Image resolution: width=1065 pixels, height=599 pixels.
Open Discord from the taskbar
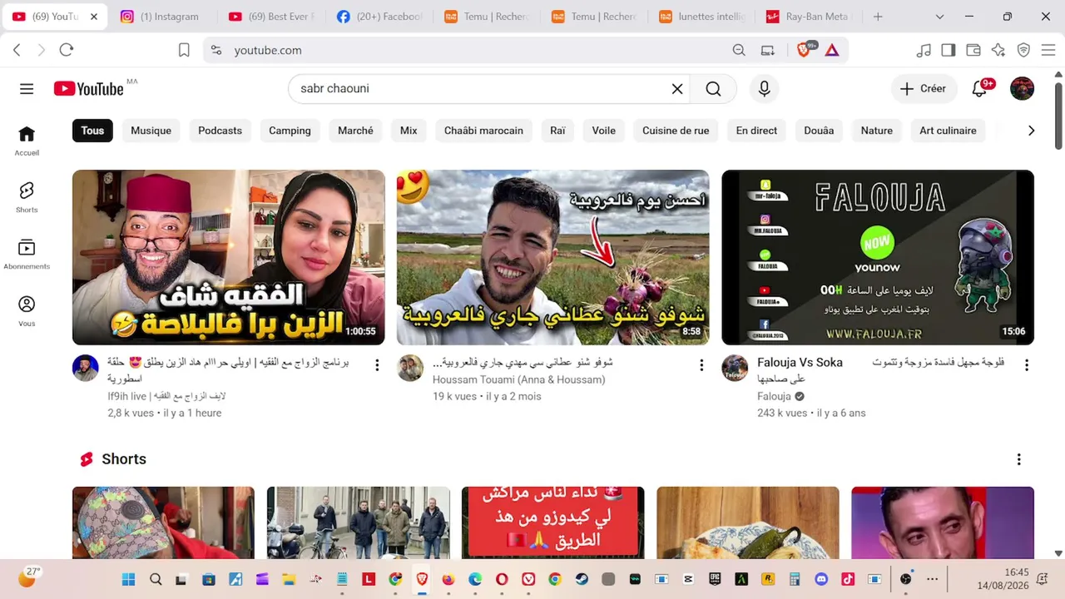pyautogui.click(x=821, y=579)
